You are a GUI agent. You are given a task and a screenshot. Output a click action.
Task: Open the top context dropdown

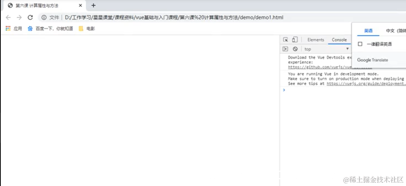click(x=327, y=49)
